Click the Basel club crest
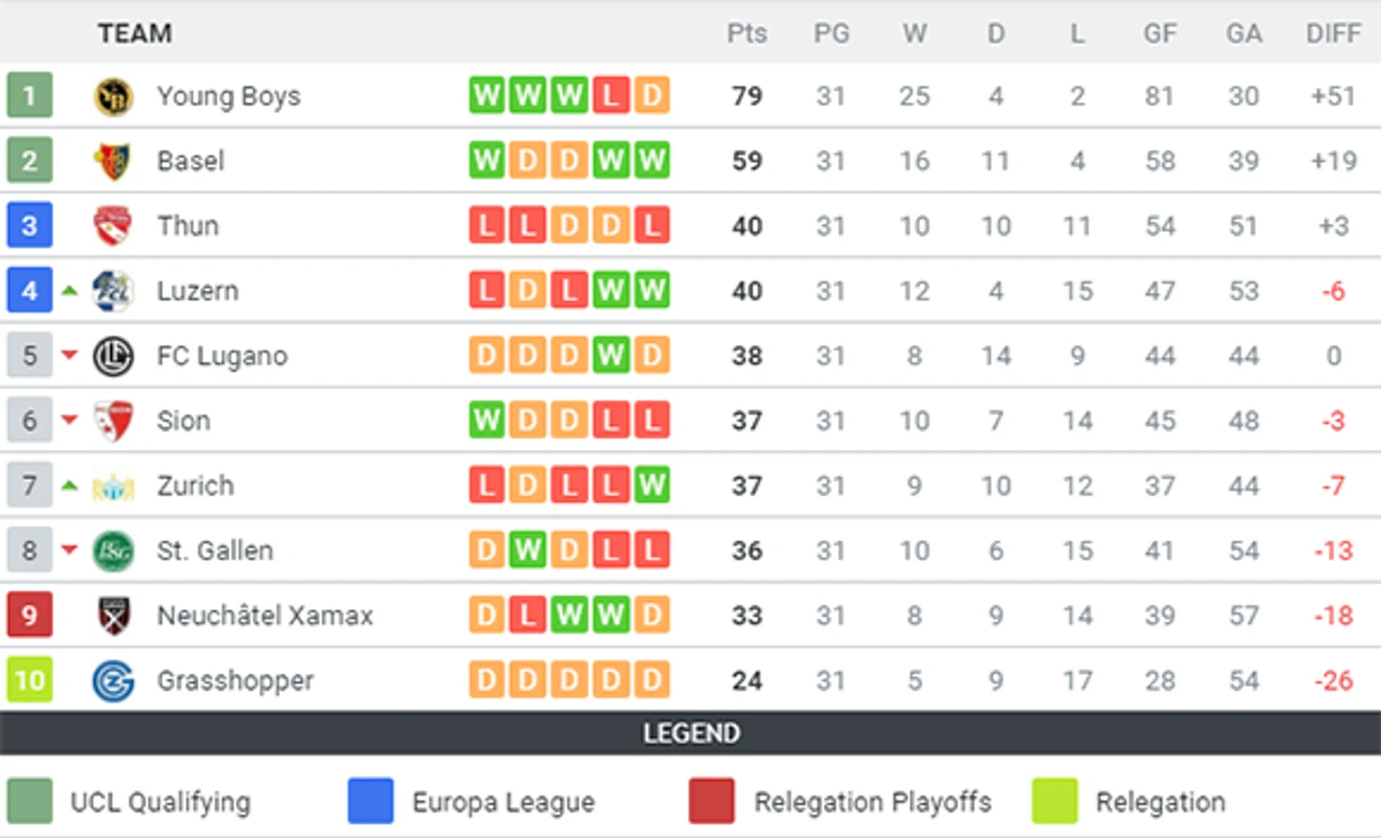Viewport: 1381px width, 838px height. coord(113,162)
